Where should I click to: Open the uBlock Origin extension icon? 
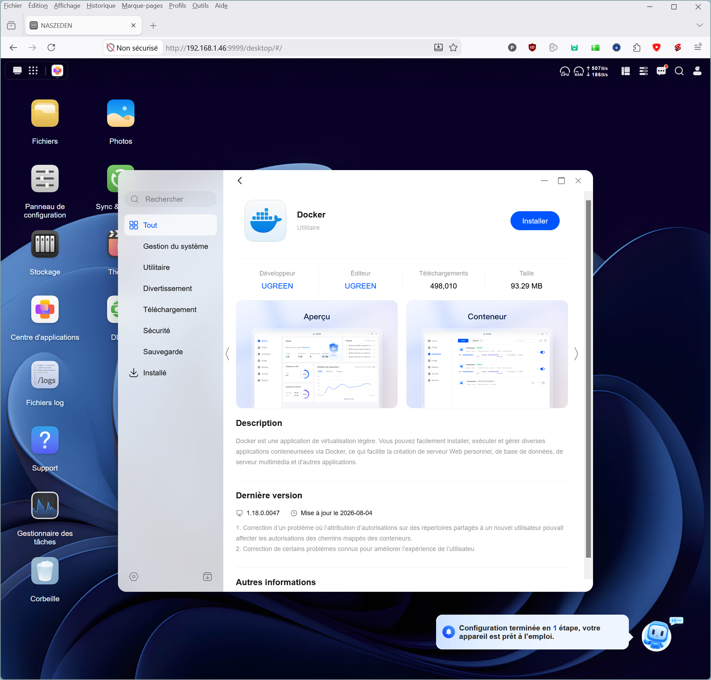pyautogui.click(x=532, y=47)
